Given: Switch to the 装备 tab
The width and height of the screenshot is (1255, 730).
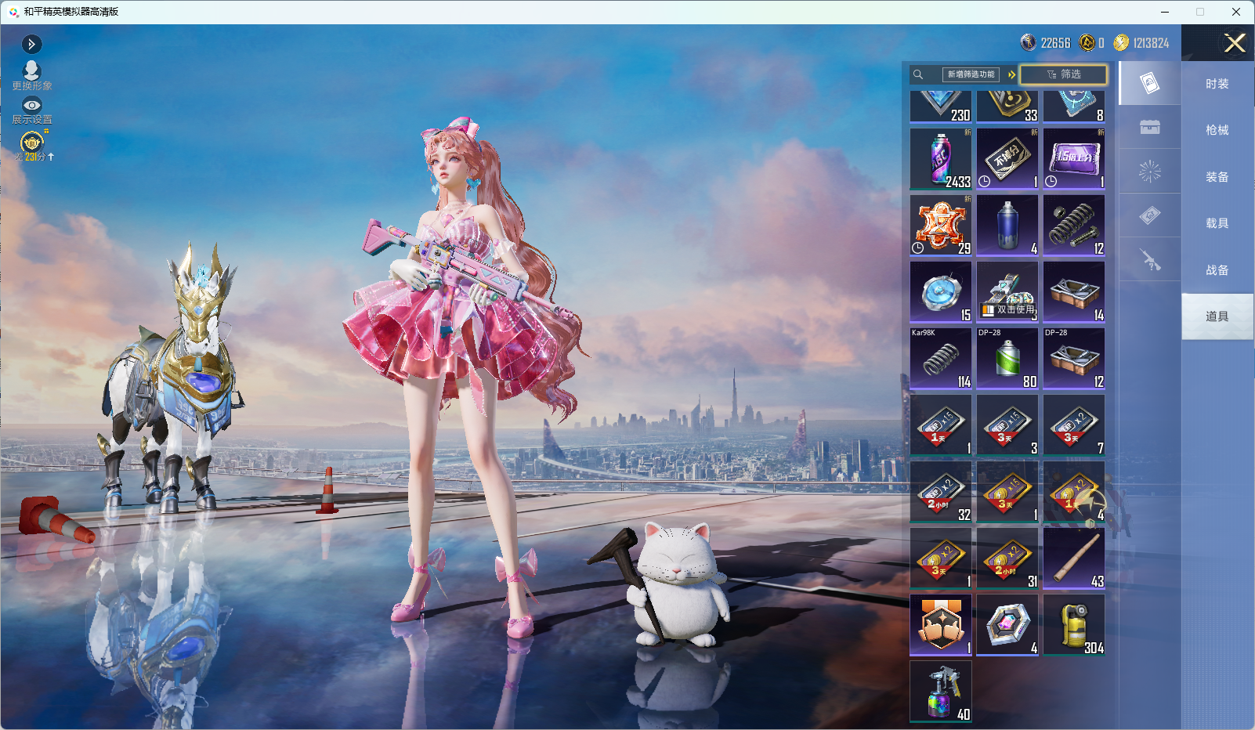Looking at the screenshot, I should point(1217,177).
